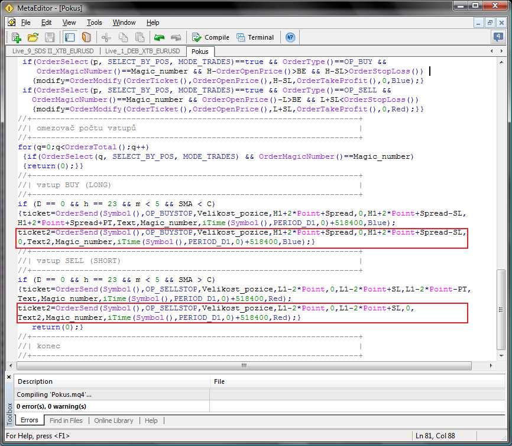Switch to Live_1_DEB_XTB_EURUSD tab

pyautogui.click(x=142, y=51)
